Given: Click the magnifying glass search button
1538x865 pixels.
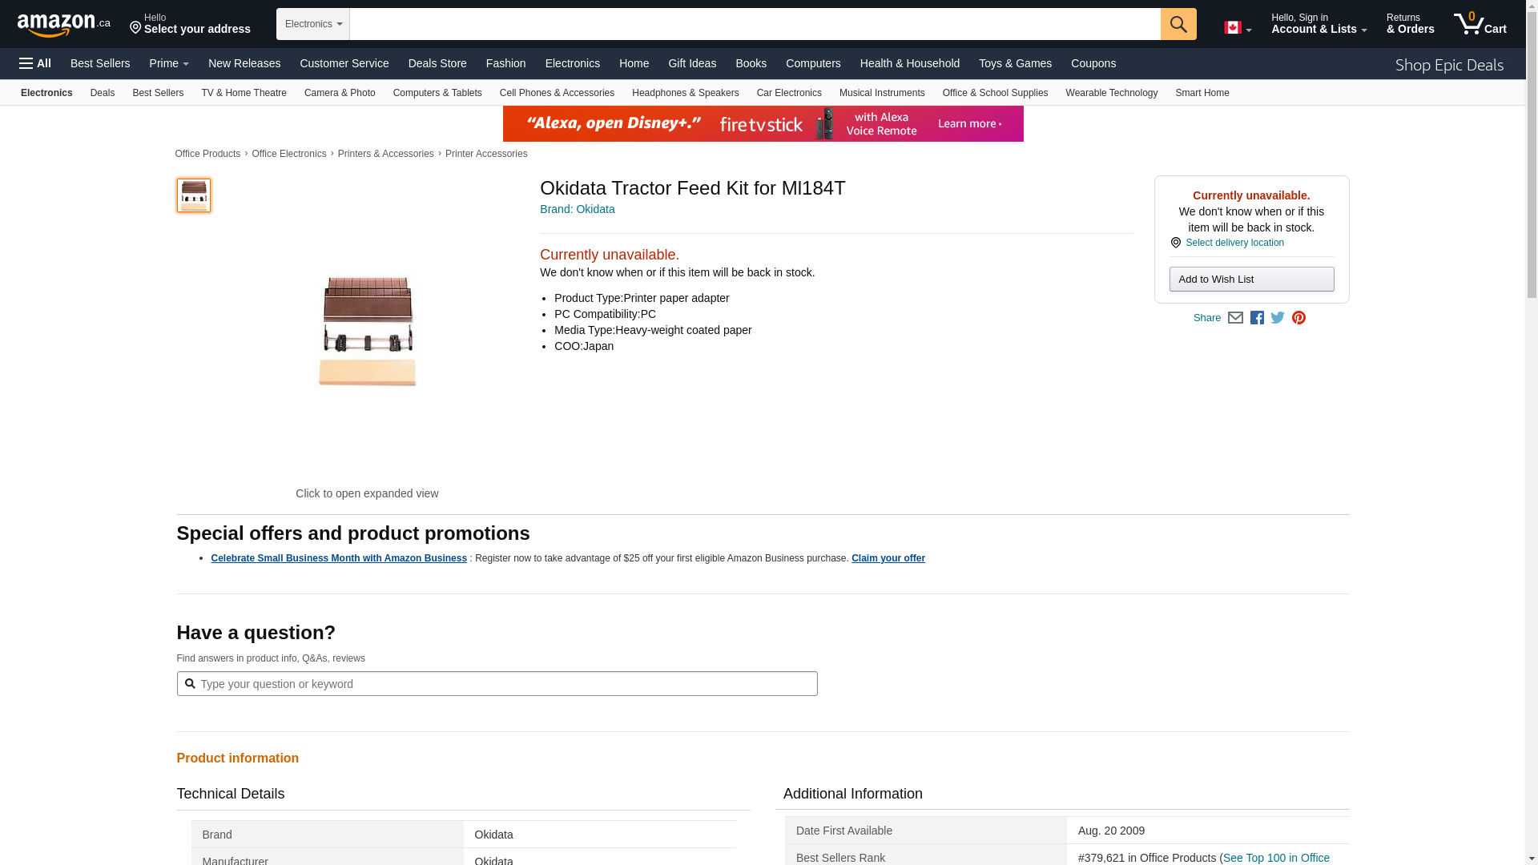Looking at the screenshot, I should coord(1178,24).
